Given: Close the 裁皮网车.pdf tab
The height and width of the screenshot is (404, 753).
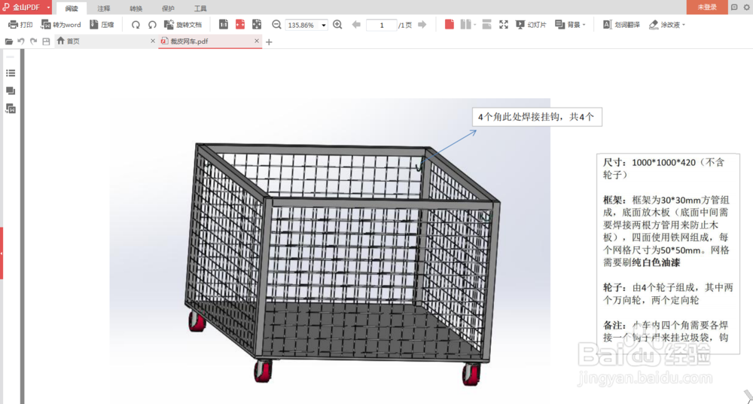Looking at the screenshot, I should [257, 41].
